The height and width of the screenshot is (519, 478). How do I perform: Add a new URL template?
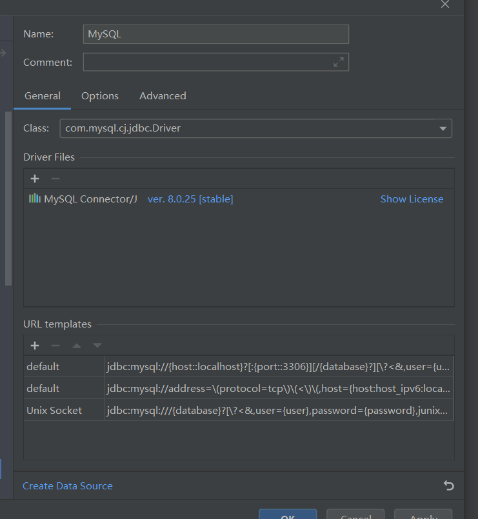point(34,345)
